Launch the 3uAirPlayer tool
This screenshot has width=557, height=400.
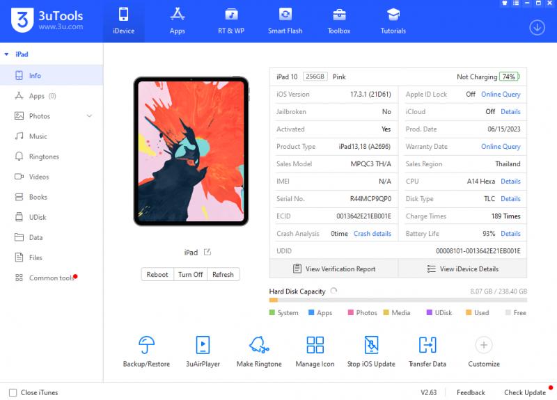(203, 344)
